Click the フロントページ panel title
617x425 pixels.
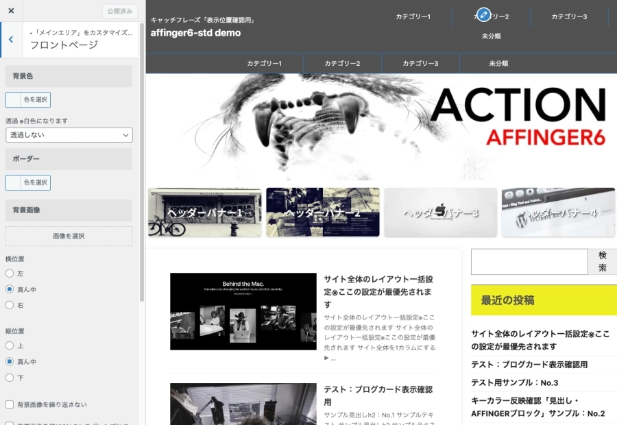(64, 45)
